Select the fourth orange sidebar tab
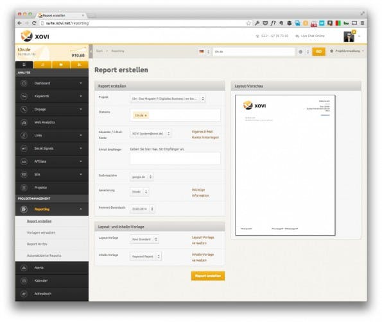This screenshot has height=322, width=382. 79,65
